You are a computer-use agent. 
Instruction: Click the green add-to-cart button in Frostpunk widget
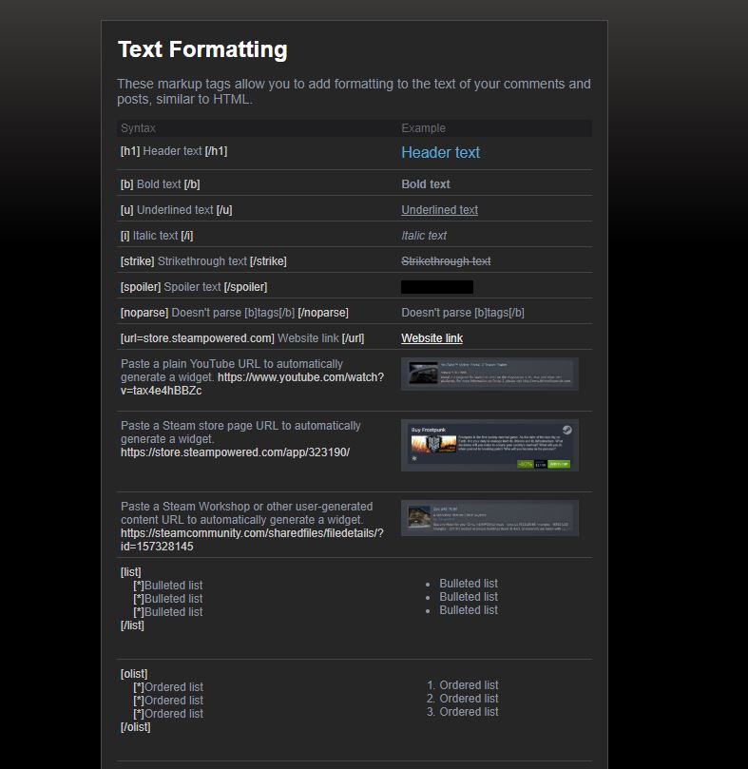(x=559, y=464)
